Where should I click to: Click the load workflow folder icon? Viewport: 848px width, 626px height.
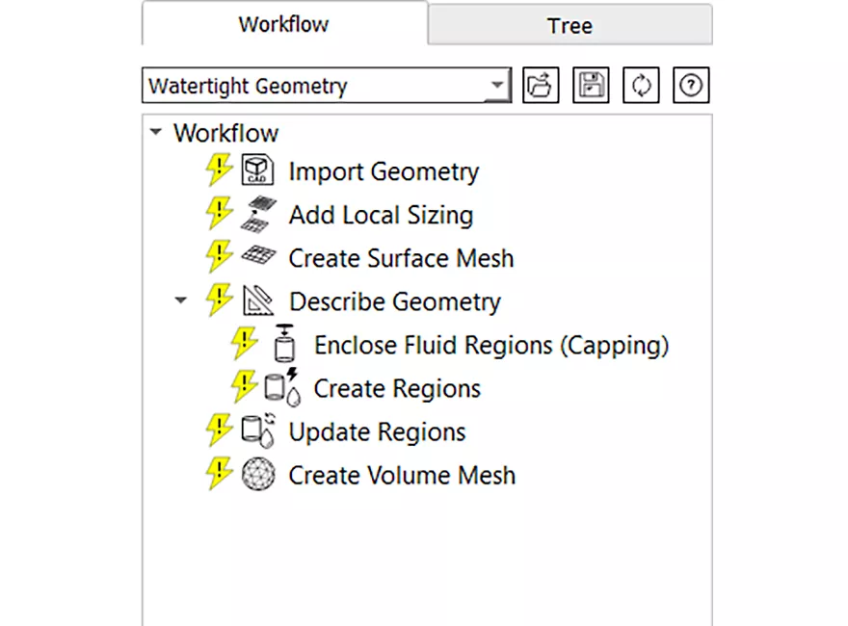(541, 85)
